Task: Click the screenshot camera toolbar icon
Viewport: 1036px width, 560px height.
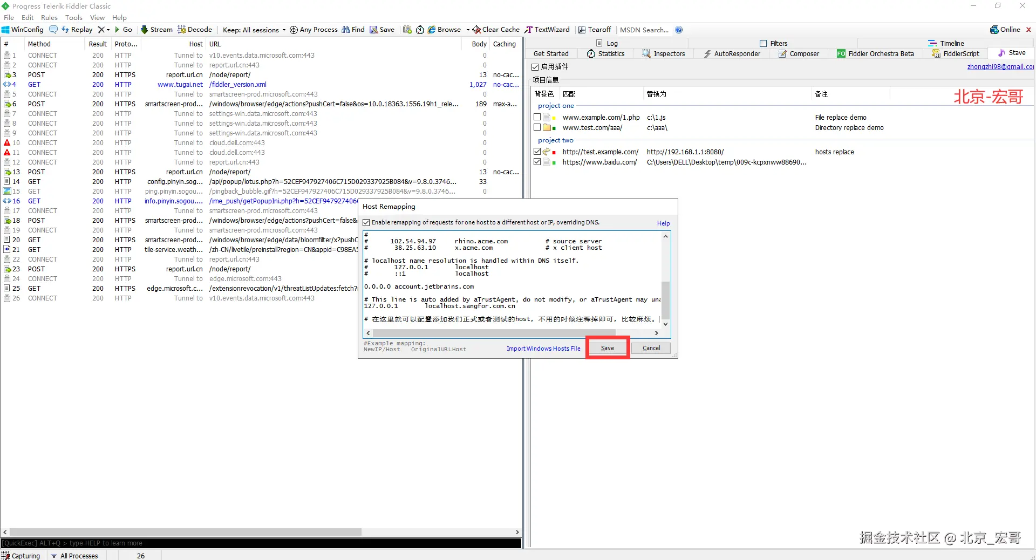Action: (x=407, y=30)
